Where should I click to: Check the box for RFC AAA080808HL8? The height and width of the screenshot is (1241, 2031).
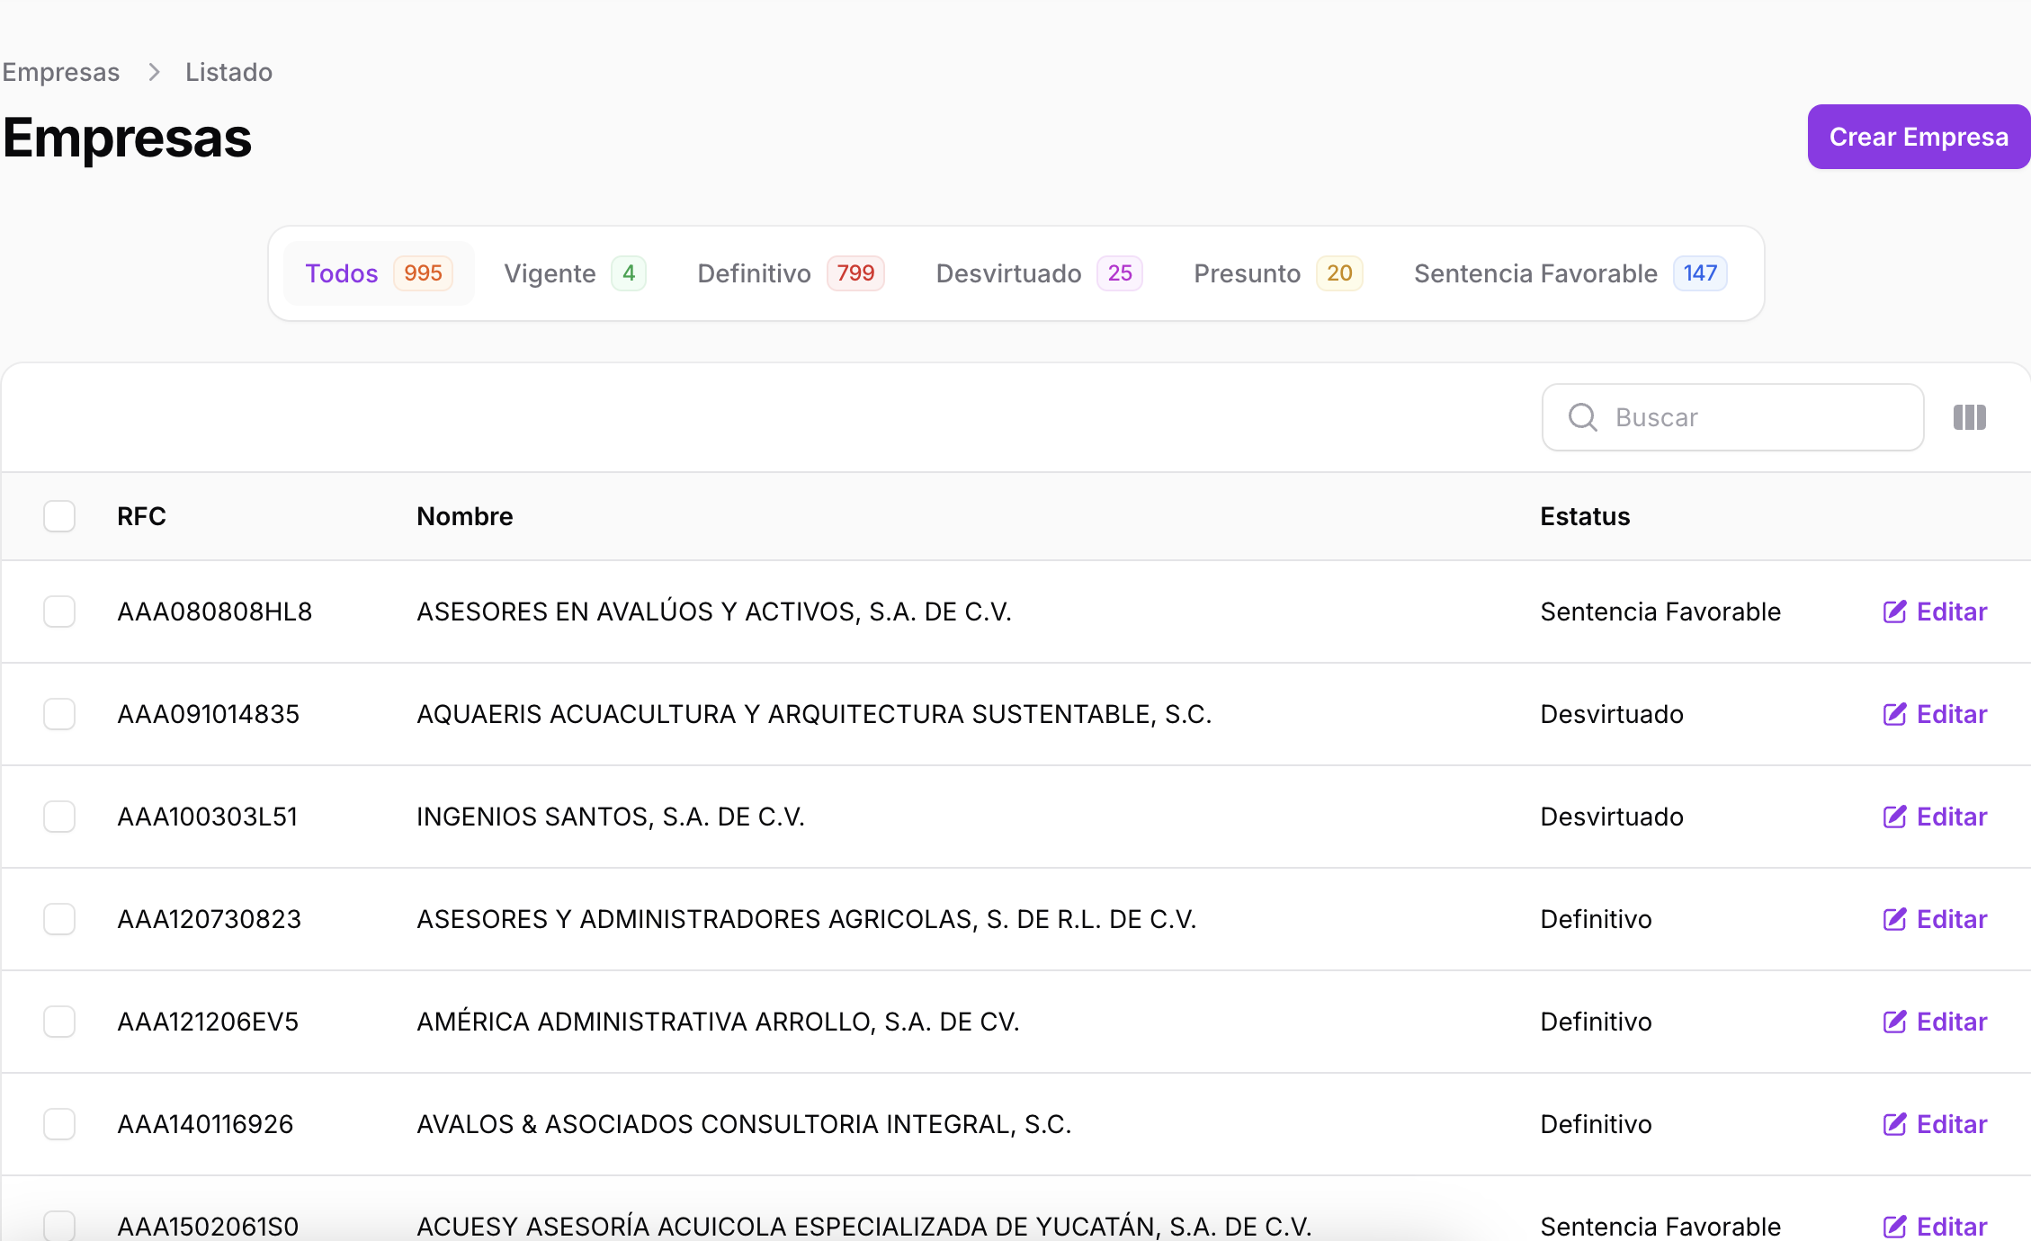(x=59, y=612)
